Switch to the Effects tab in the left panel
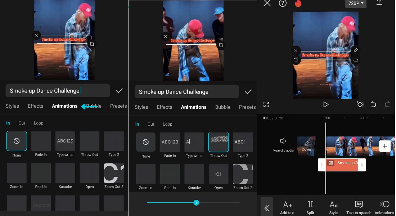This screenshot has height=216, width=396. coord(35,106)
